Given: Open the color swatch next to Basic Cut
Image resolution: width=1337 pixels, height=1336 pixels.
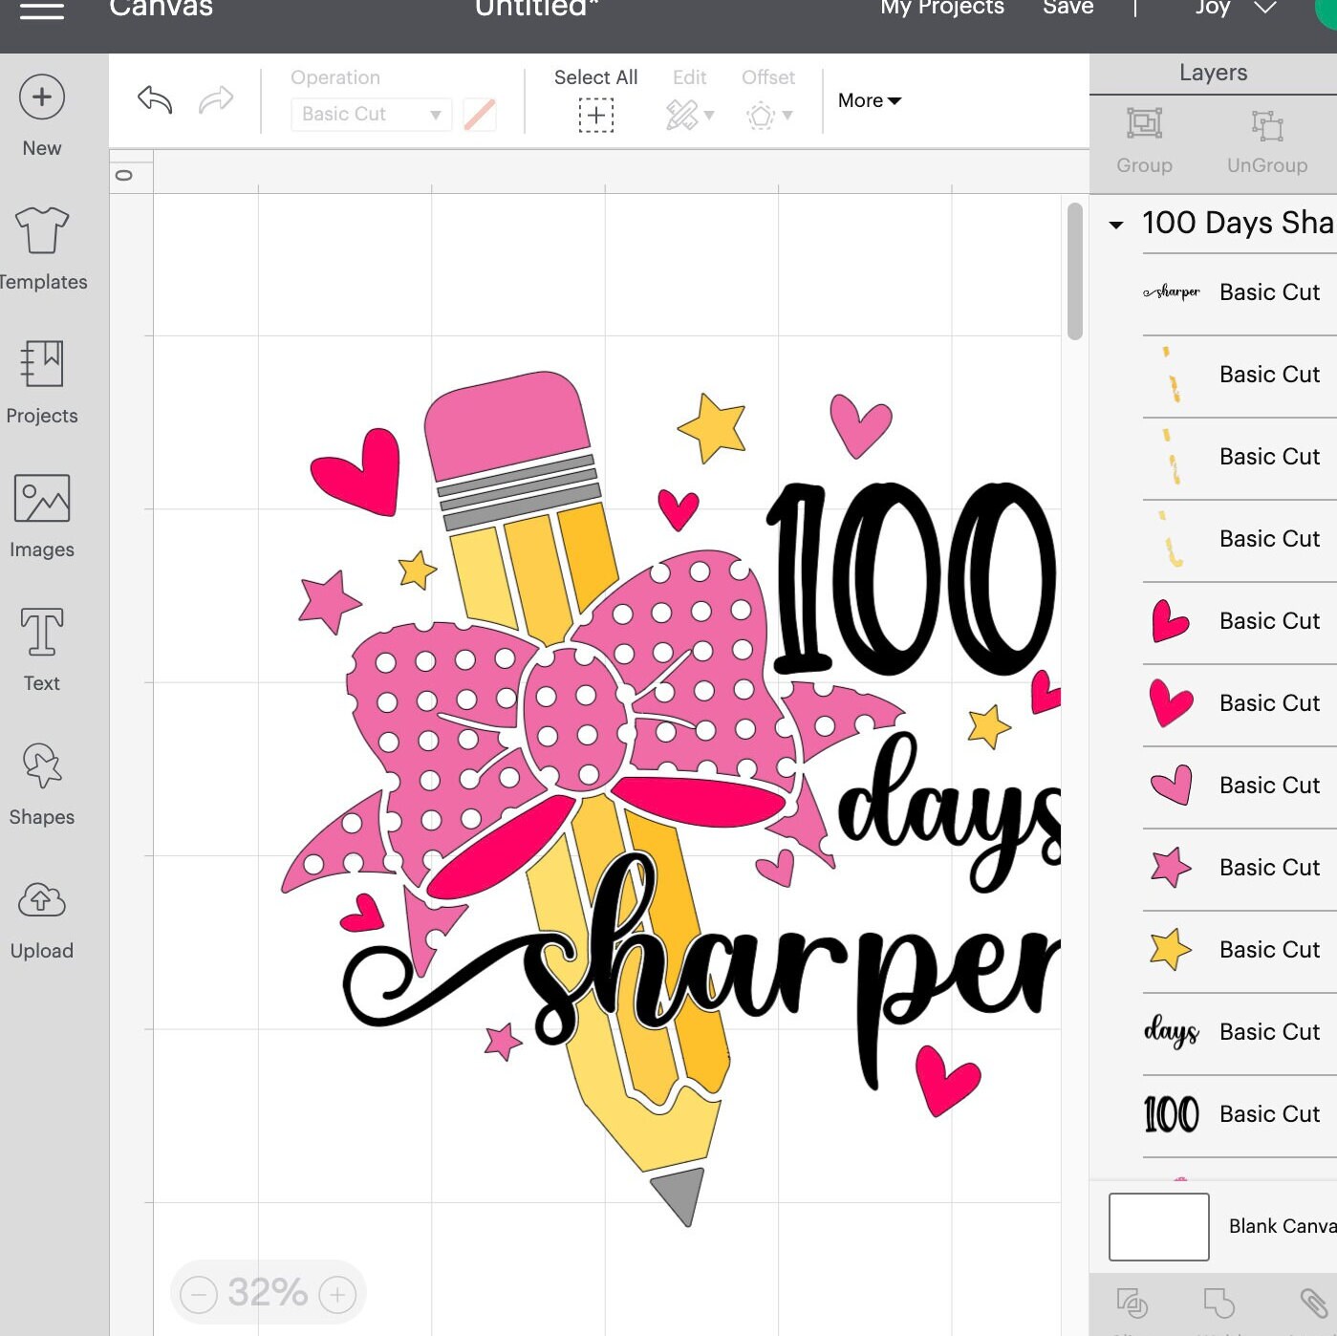Looking at the screenshot, I should pyautogui.click(x=480, y=114).
